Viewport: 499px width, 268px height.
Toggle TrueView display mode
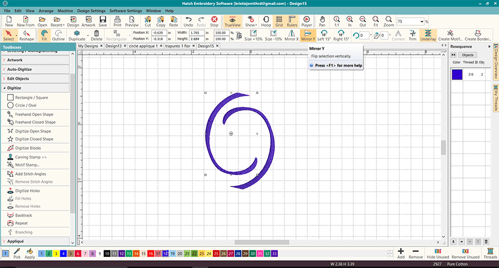[x=232, y=22]
